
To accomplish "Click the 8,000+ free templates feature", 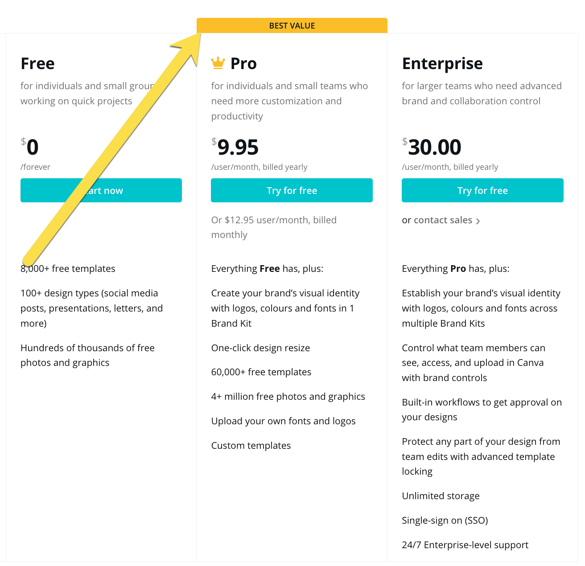I will (x=68, y=269).
